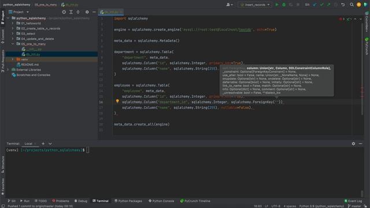Click Select Opened File target icon in Project panel
This screenshot has width=370, height=208.
(64, 12)
